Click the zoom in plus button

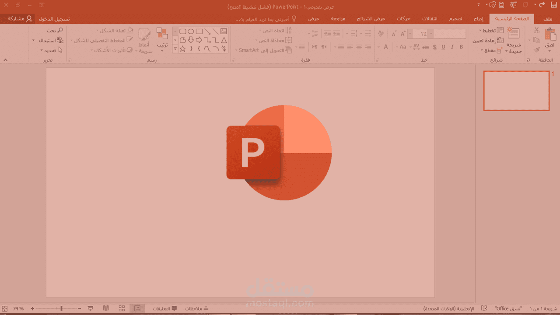(x=32, y=308)
